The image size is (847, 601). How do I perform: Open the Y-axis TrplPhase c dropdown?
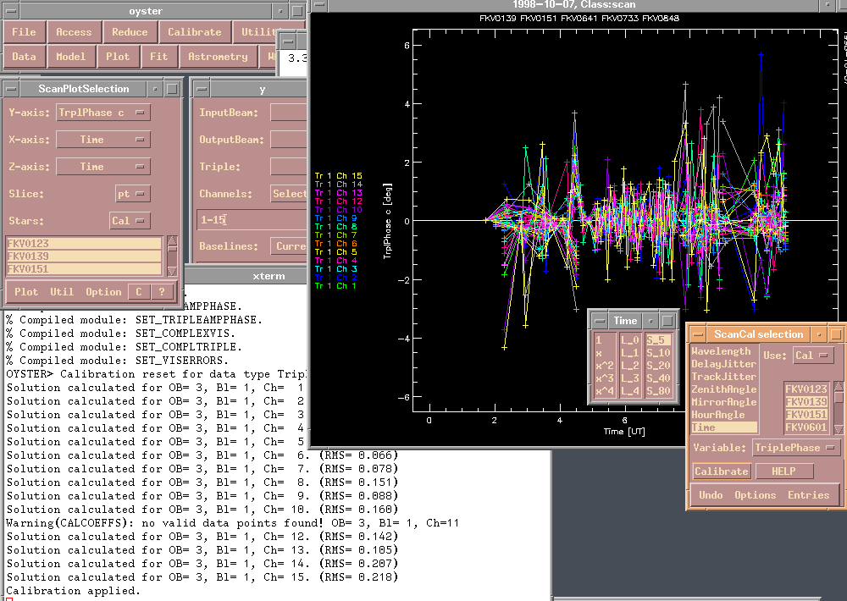(x=103, y=113)
